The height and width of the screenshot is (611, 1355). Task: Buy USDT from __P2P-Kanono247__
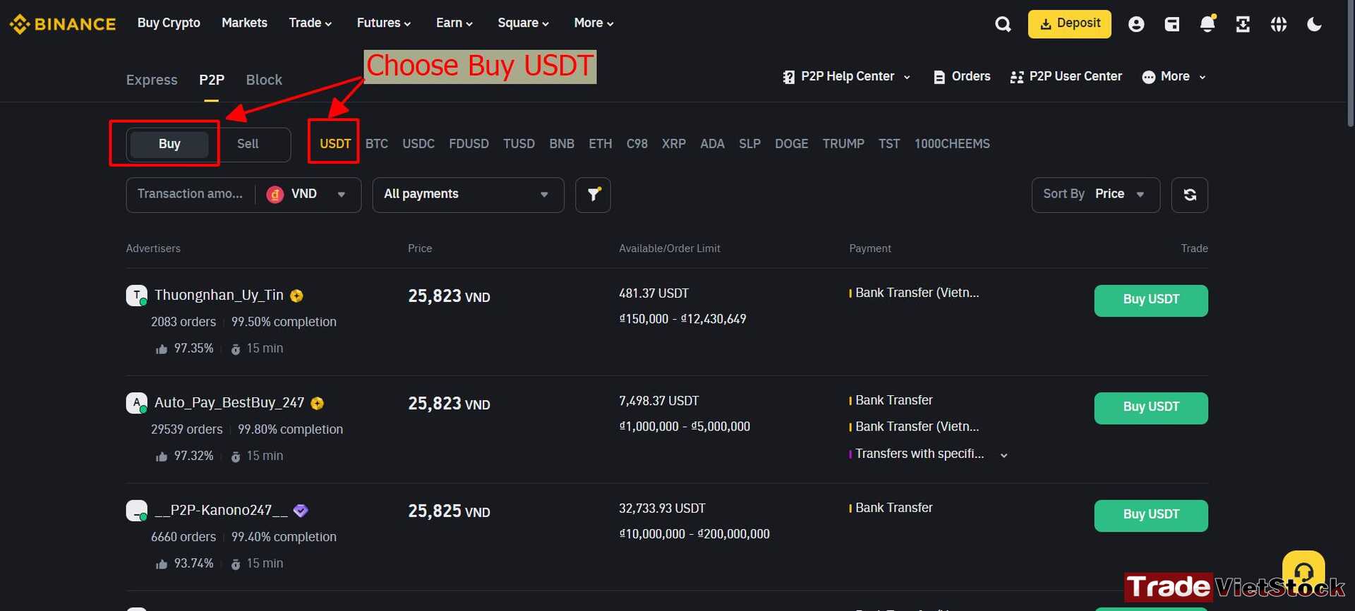[x=1151, y=516]
